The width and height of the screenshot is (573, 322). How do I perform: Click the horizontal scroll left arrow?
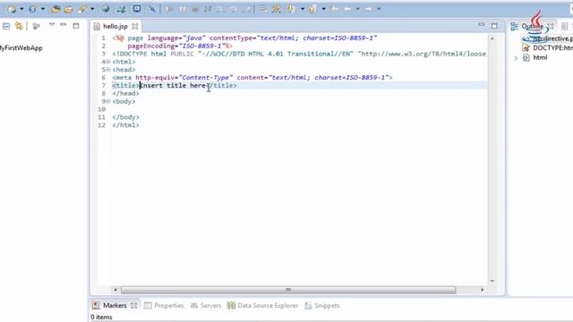tap(115, 290)
